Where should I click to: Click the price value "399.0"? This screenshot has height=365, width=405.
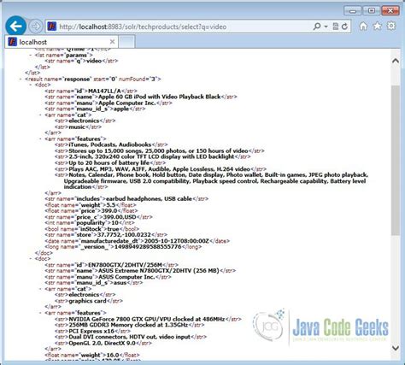[x=110, y=211]
